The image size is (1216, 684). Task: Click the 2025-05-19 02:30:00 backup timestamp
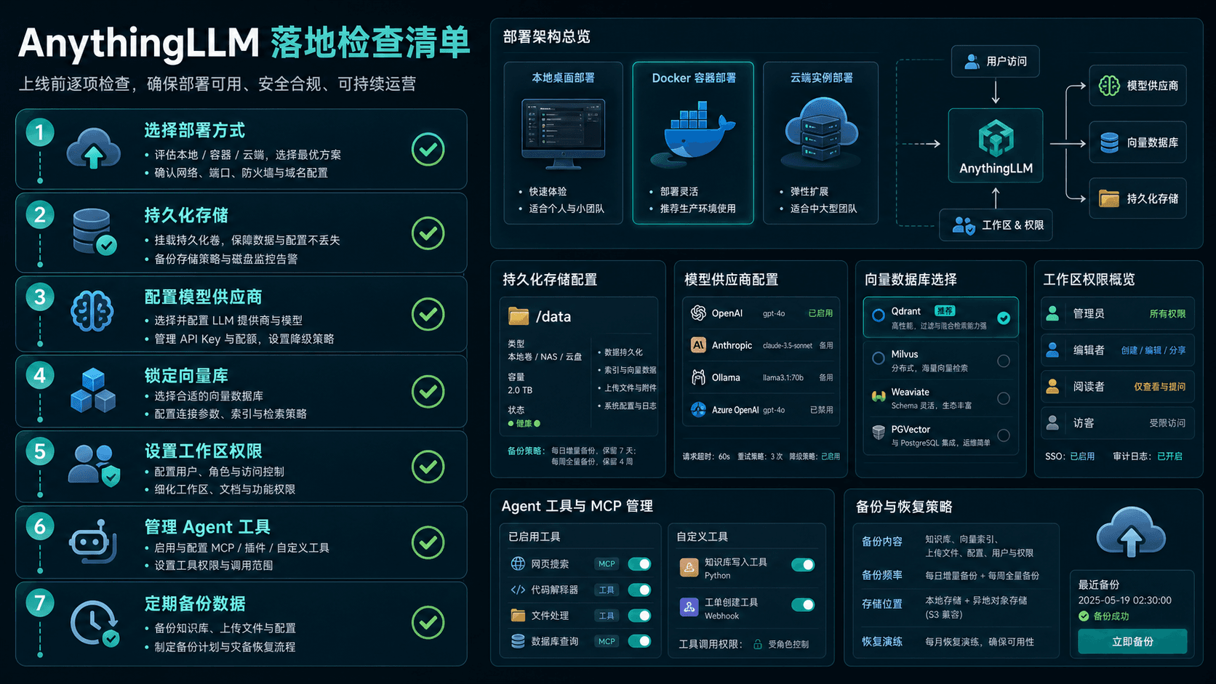(x=1124, y=600)
